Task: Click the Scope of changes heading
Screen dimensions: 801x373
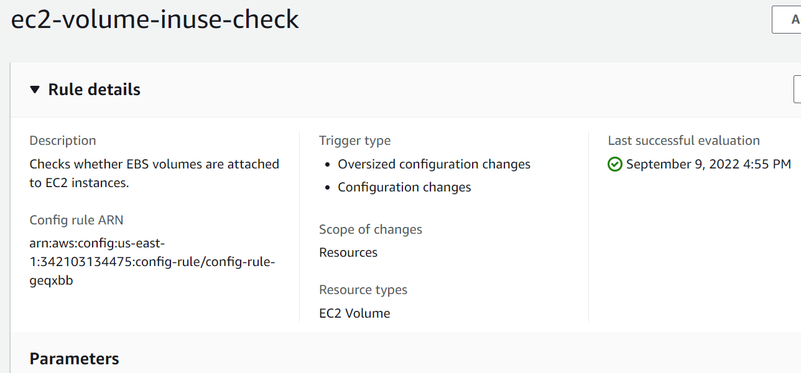Action: [x=371, y=229]
